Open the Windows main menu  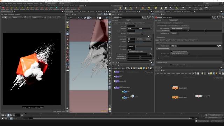[x=20, y=3]
